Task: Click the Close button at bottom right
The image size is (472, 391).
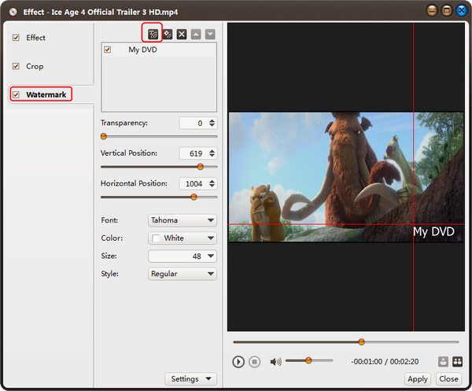Action: click(448, 379)
